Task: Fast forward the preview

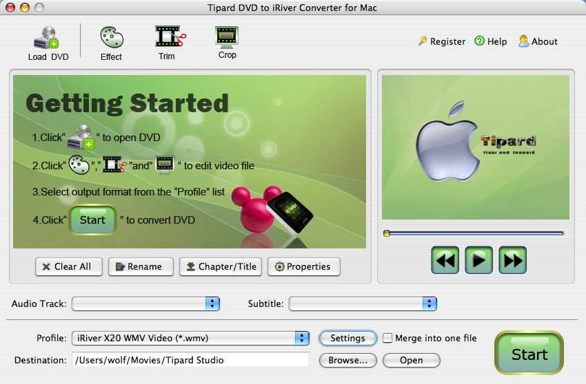Action: (x=513, y=260)
